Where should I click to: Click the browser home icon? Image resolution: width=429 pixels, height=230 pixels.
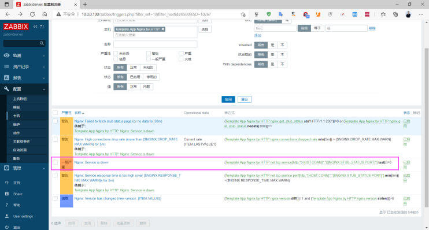point(45,14)
